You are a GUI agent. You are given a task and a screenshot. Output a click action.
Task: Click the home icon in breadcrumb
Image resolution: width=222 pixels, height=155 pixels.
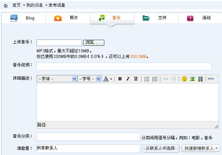point(6,6)
